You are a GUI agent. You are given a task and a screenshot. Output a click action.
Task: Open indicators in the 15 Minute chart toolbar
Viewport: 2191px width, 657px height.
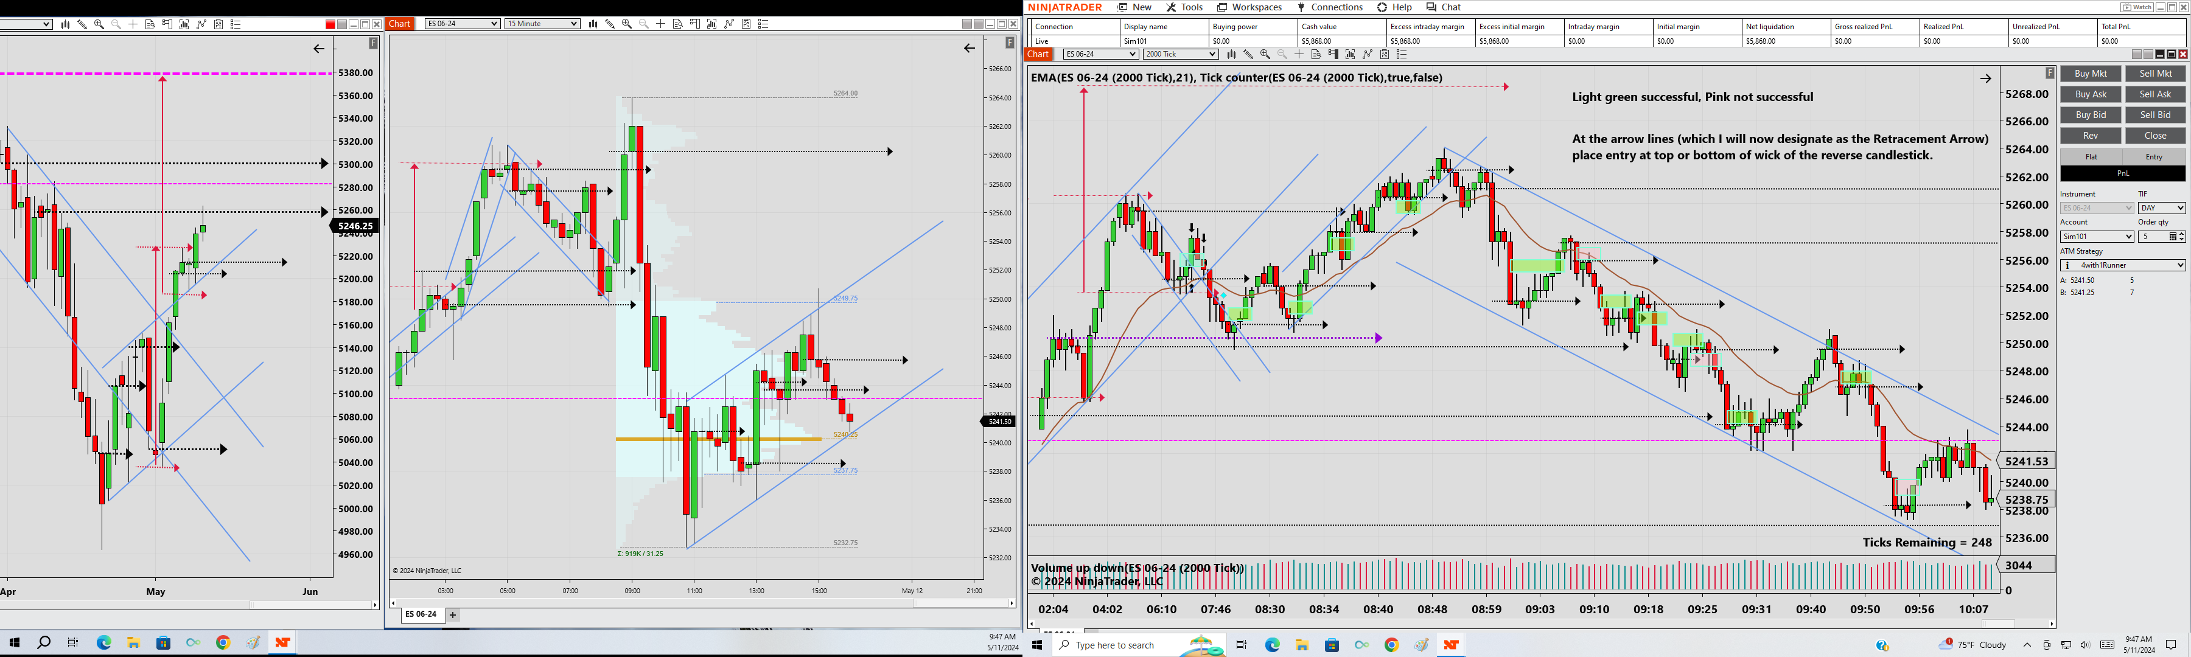(x=712, y=24)
